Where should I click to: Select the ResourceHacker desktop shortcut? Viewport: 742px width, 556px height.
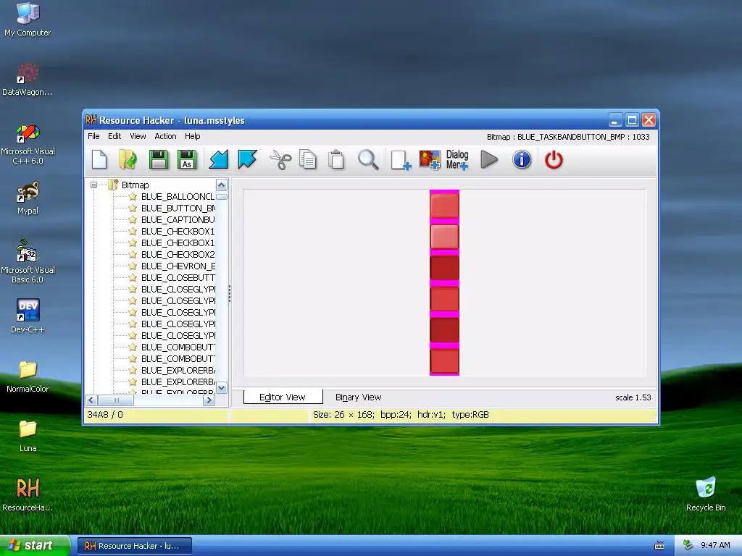click(28, 494)
